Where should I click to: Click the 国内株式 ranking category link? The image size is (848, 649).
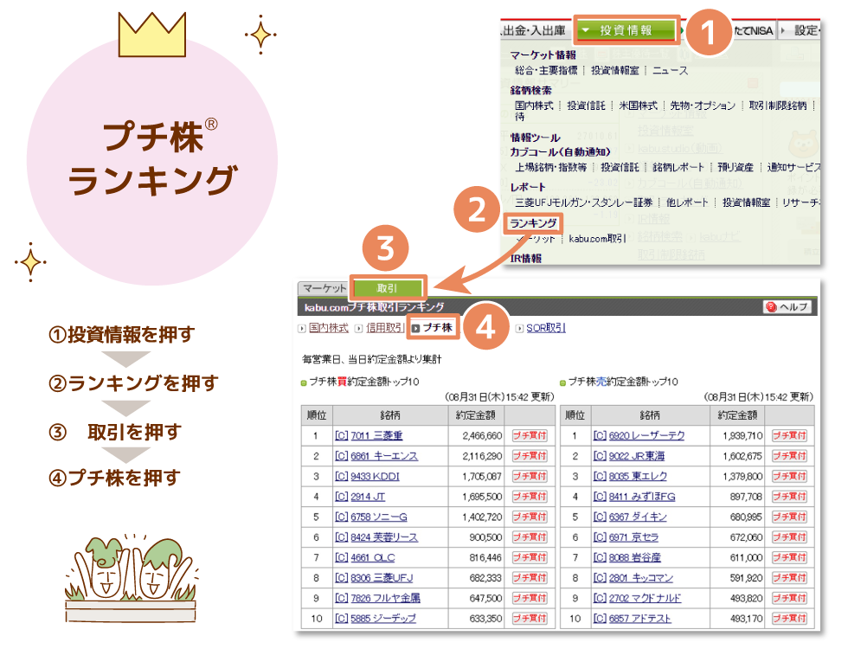tap(328, 328)
